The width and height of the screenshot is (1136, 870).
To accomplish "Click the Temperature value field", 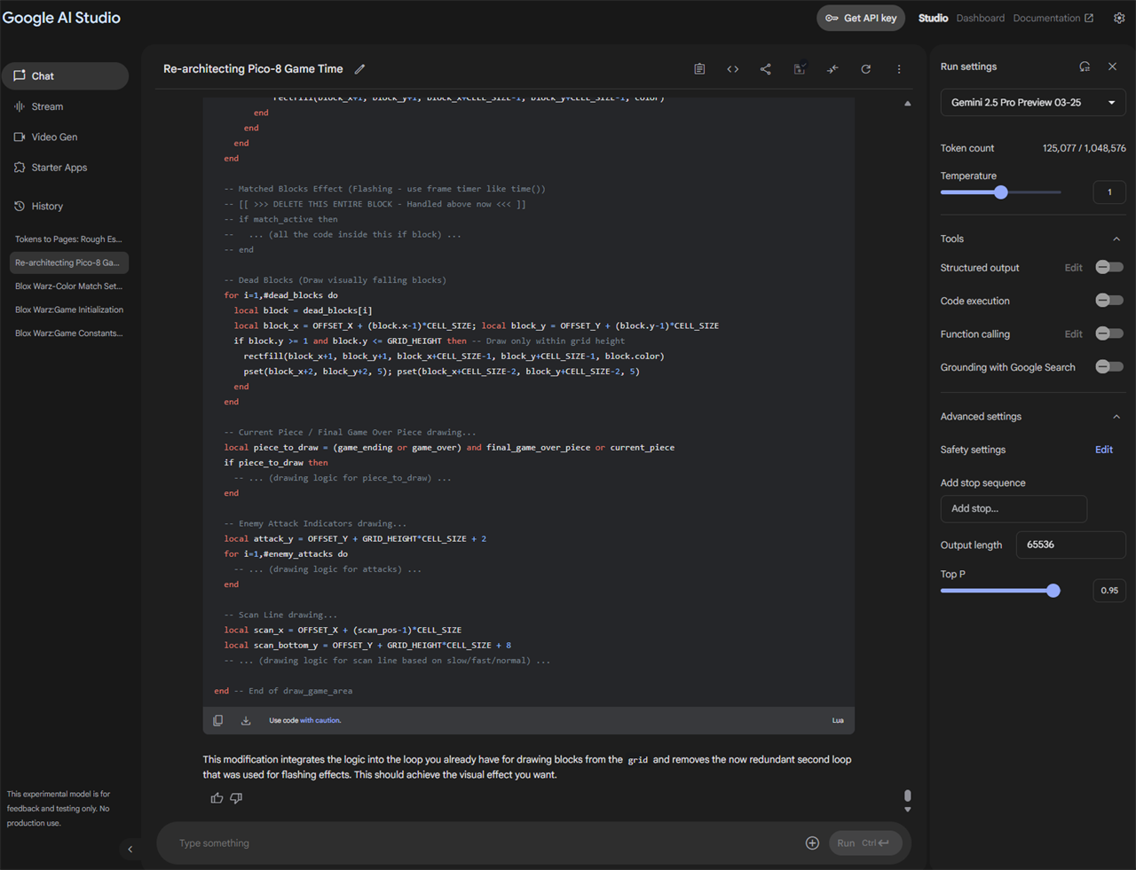I will pos(1109,192).
